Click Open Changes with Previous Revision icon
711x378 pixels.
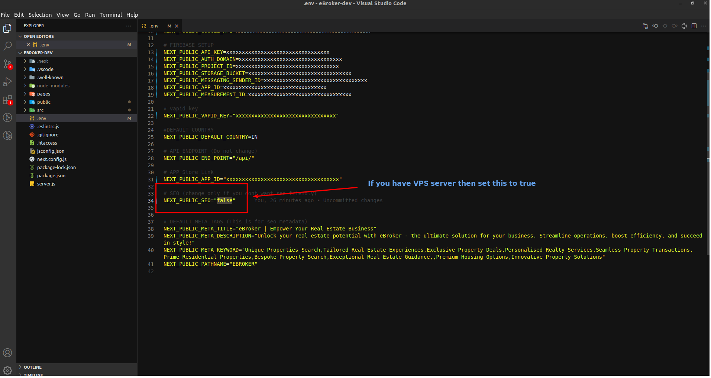tap(655, 26)
